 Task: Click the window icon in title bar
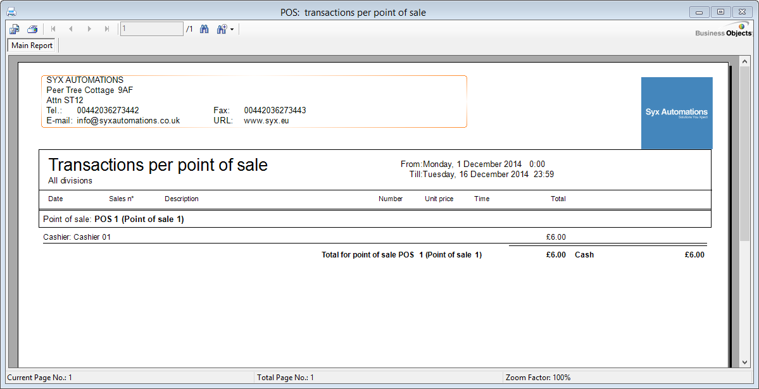tap(11, 12)
